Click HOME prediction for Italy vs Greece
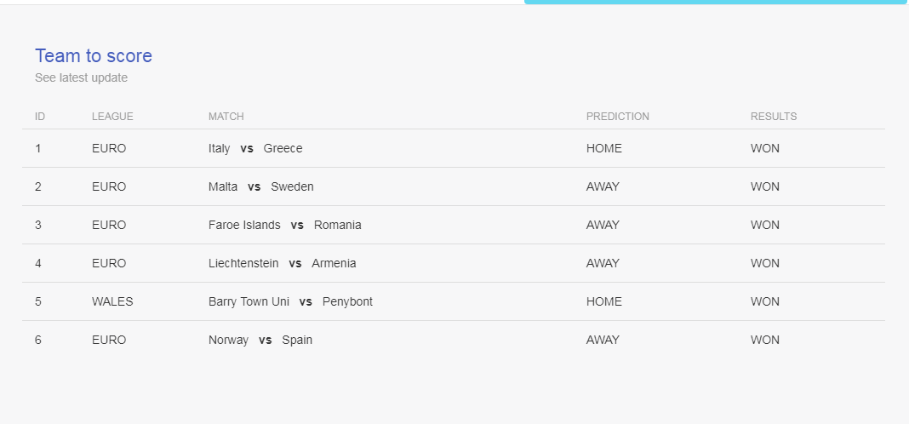This screenshot has height=424, width=909. 604,148
